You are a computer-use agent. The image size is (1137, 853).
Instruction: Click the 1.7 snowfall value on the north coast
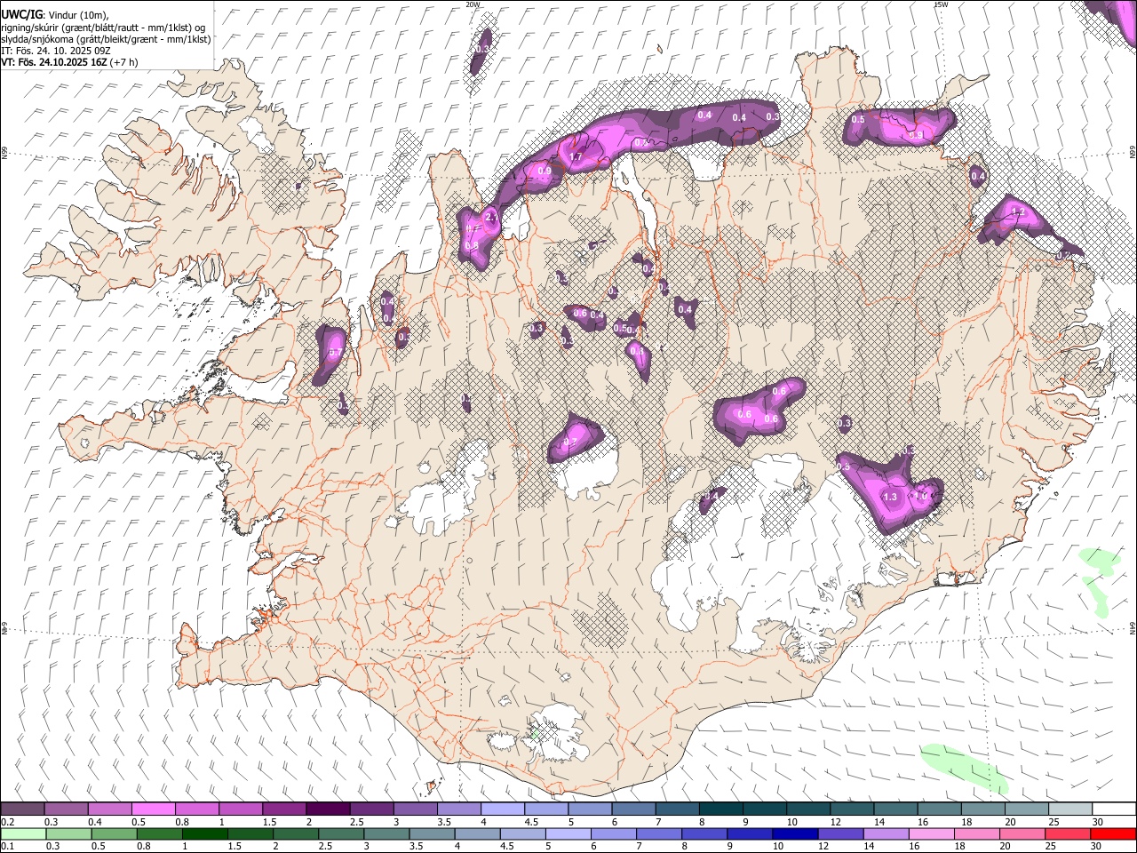pyautogui.click(x=574, y=157)
